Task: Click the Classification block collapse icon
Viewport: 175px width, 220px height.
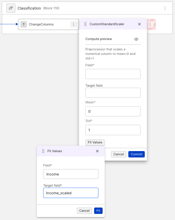Action: pyautogui.click(x=11, y=8)
